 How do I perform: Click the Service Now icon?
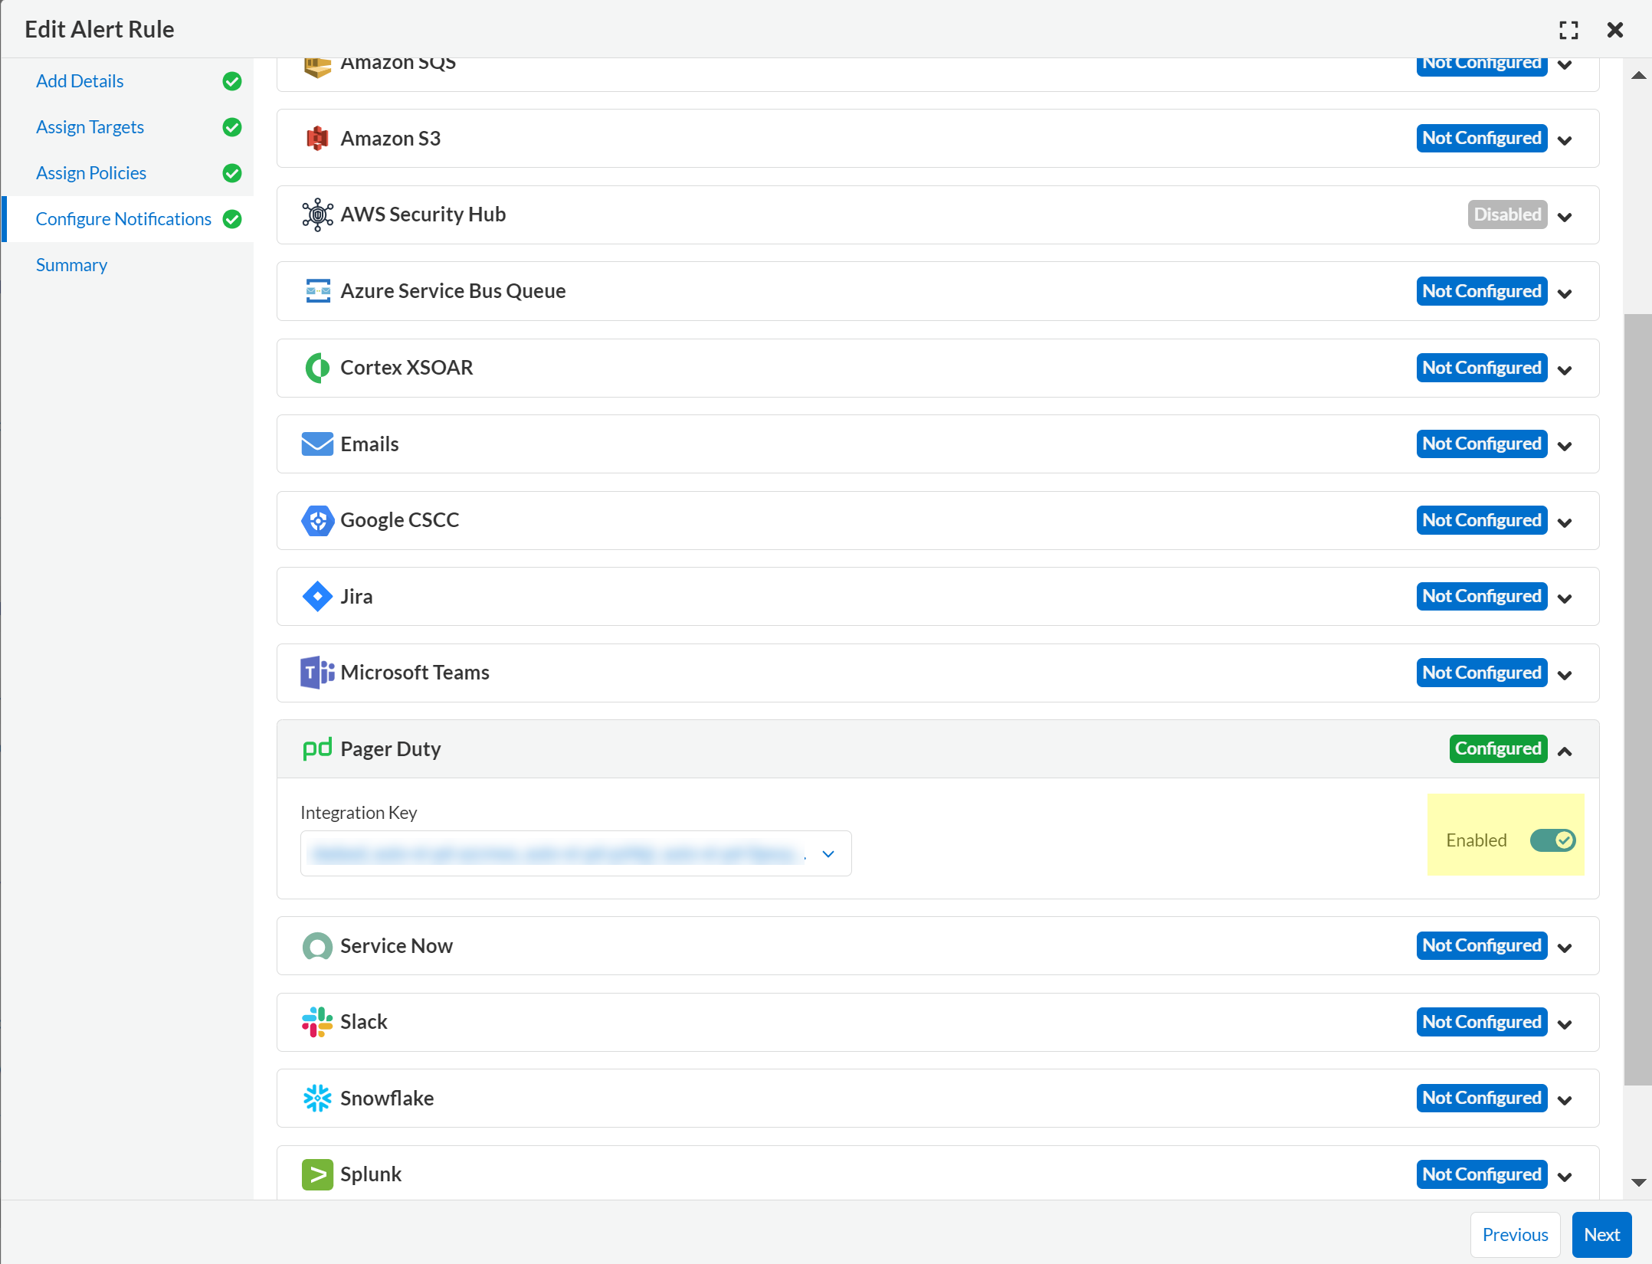click(x=317, y=946)
